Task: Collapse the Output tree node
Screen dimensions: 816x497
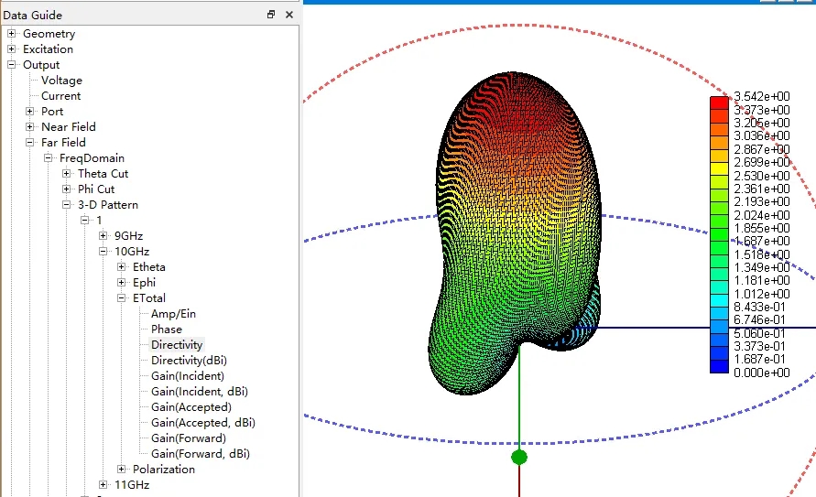Action: coord(12,64)
